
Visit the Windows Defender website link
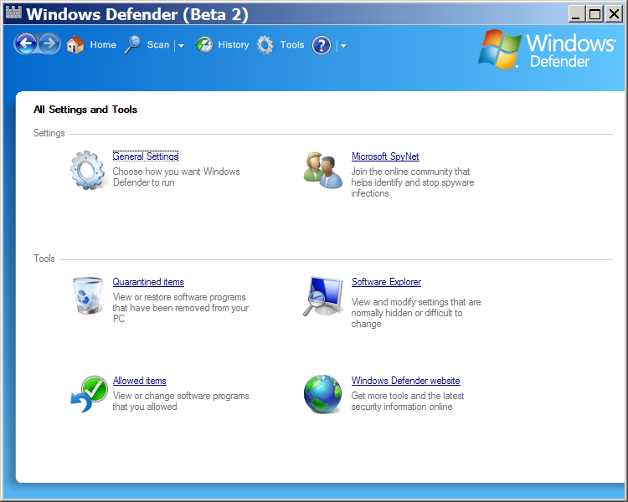coord(406,381)
